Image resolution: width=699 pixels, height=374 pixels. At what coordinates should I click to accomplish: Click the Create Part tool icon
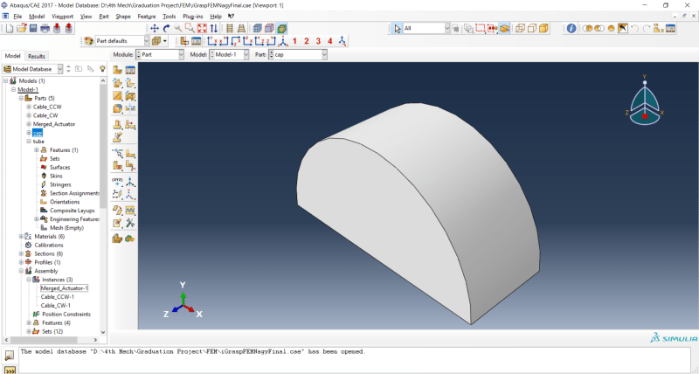[117, 70]
